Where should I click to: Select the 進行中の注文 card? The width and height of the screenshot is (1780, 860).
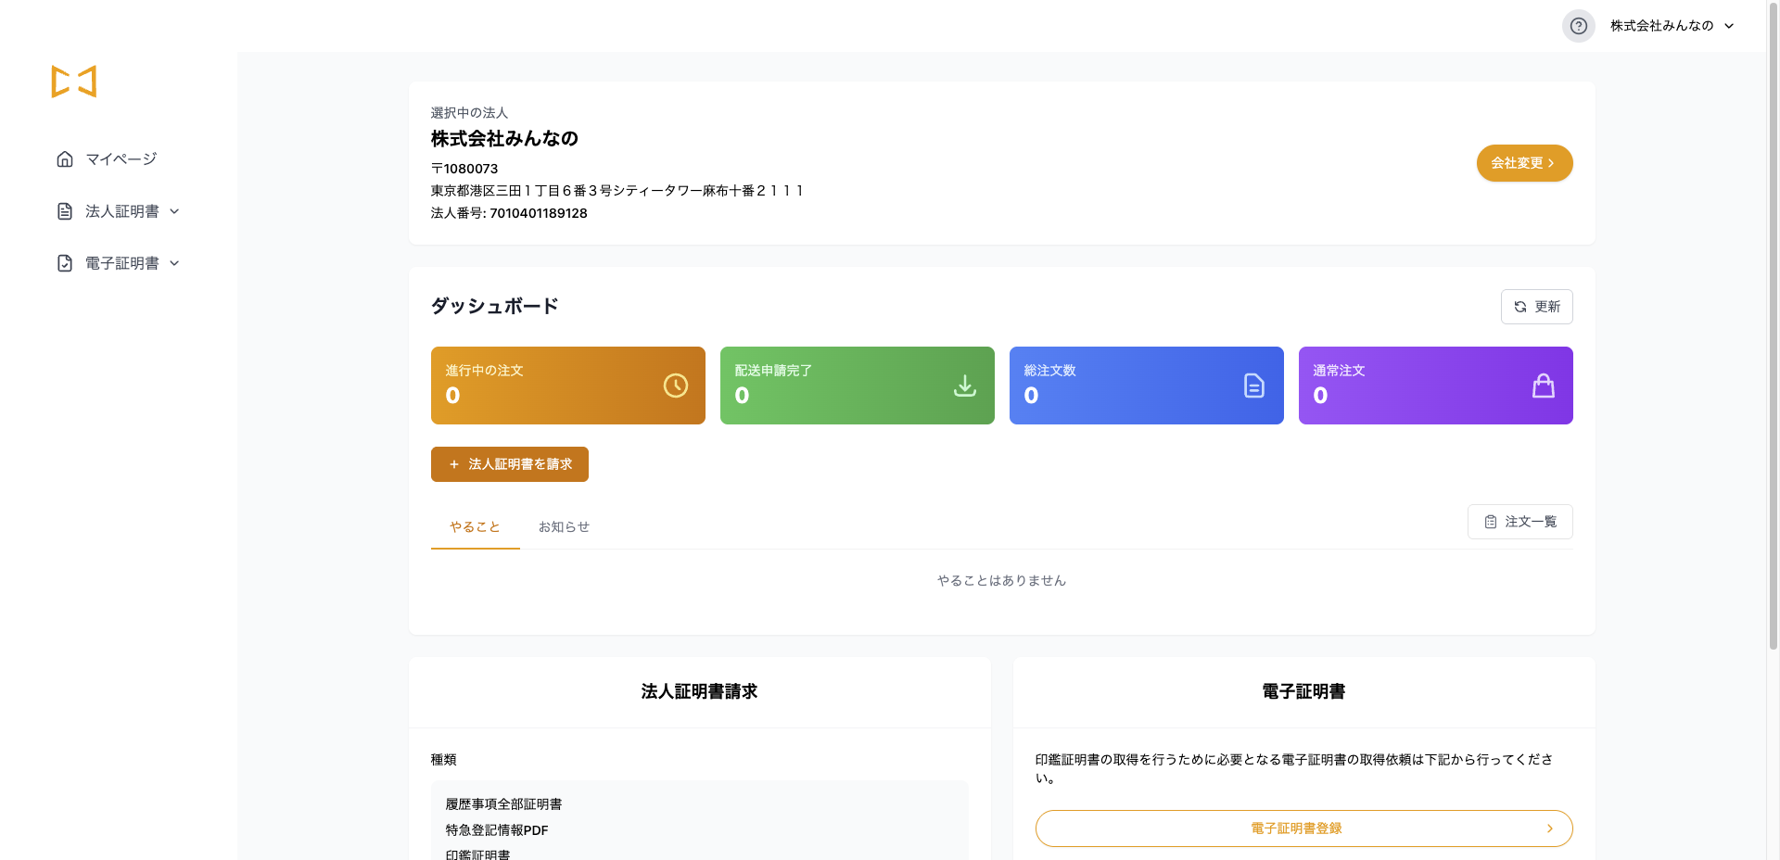(x=568, y=386)
